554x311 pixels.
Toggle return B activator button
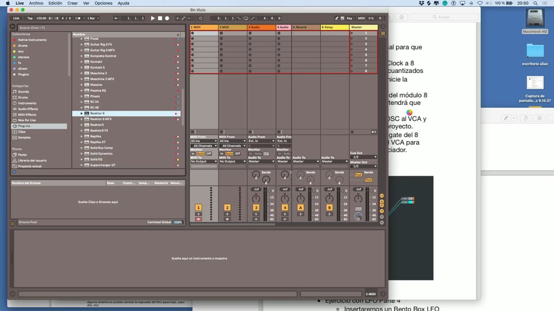[330, 208]
